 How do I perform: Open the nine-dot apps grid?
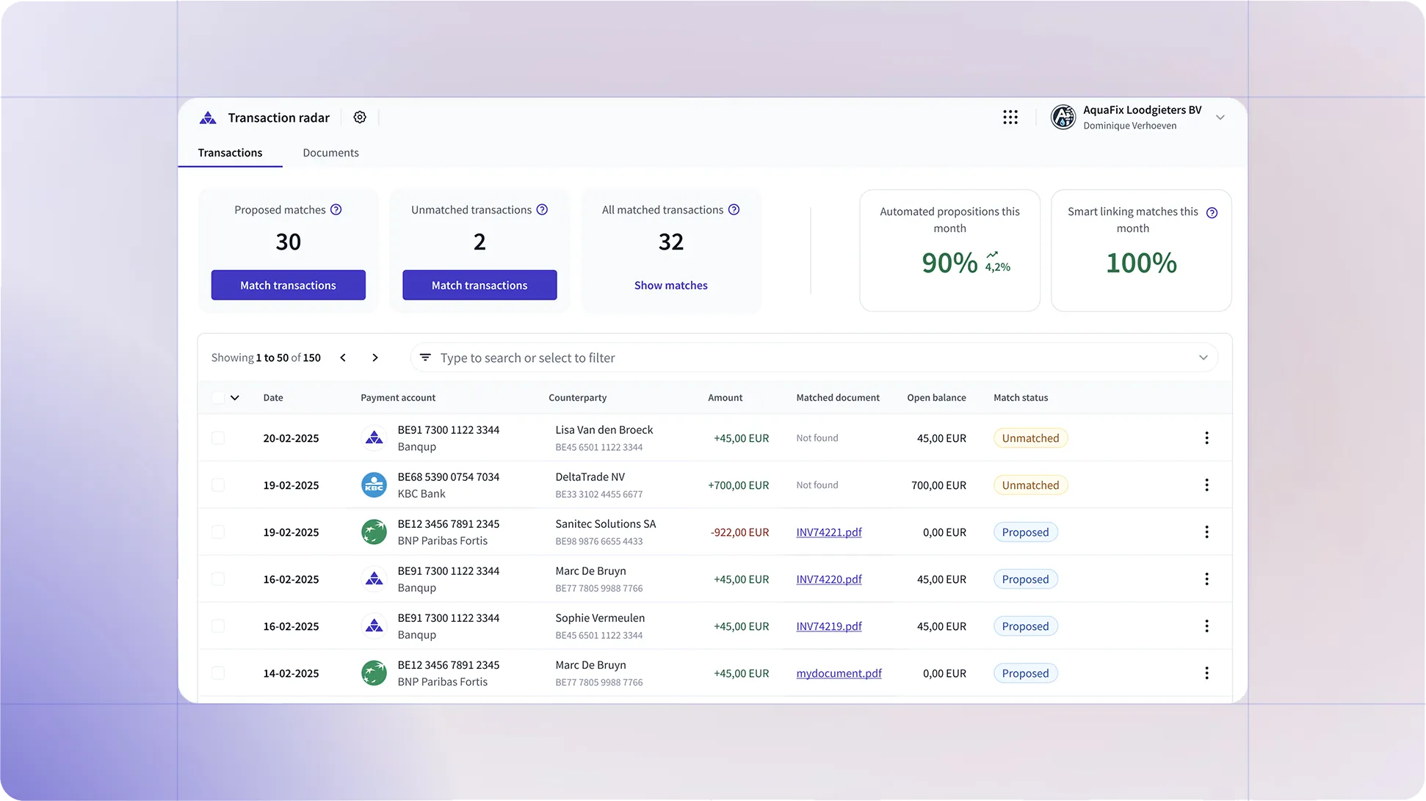coord(1010,117)
